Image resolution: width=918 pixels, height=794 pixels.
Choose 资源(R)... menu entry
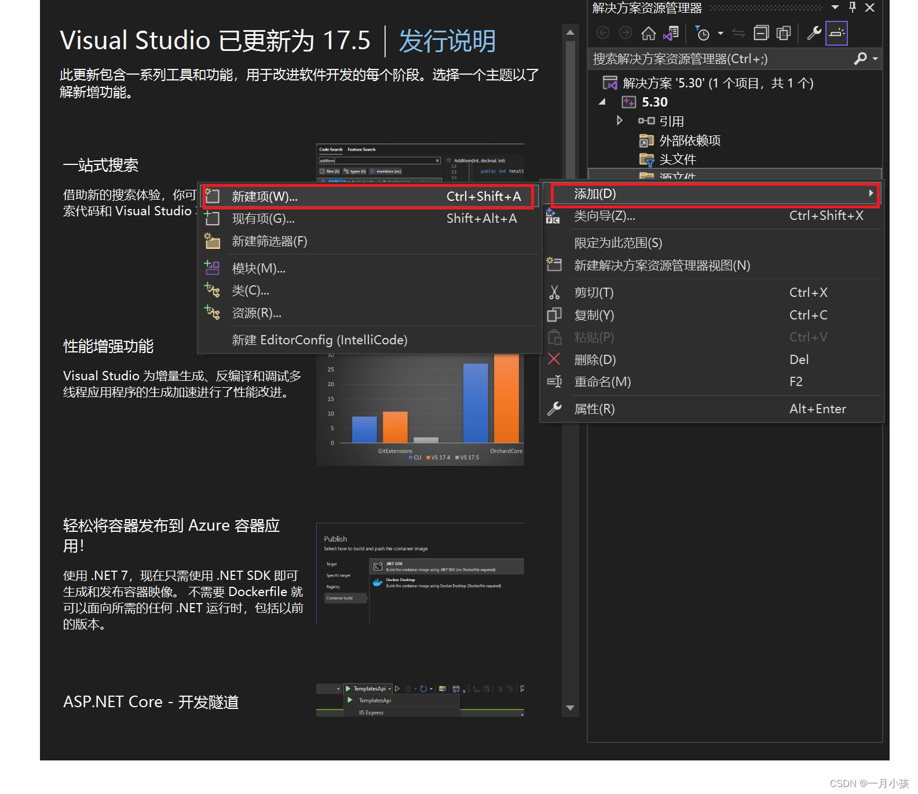click(370, 313)
